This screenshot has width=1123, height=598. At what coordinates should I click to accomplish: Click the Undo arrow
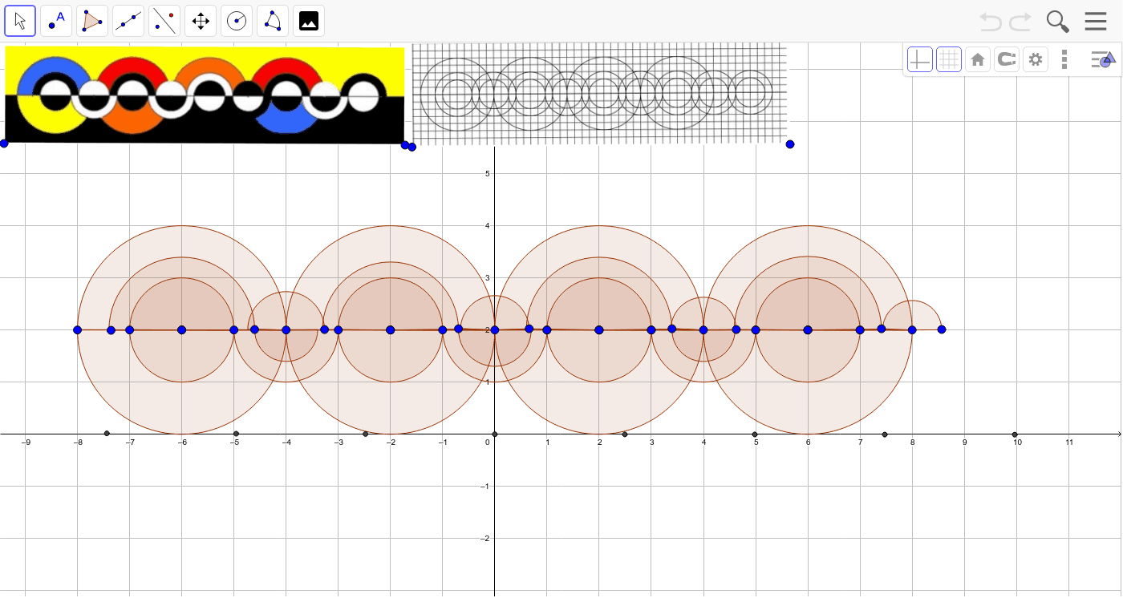click(x=991, y=22)
